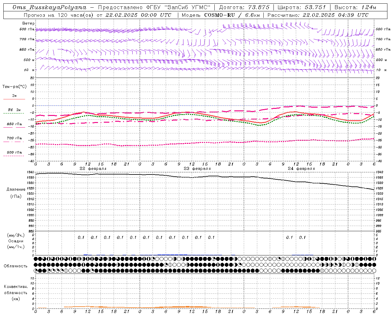Click the '22 февраля' date label
Viewport: 392px width, 314px height.
[x=93, y=169]
